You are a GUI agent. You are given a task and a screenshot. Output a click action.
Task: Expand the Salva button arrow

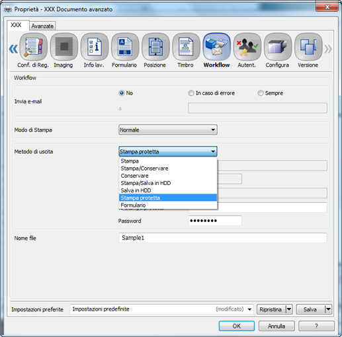(x=328, y=309)
